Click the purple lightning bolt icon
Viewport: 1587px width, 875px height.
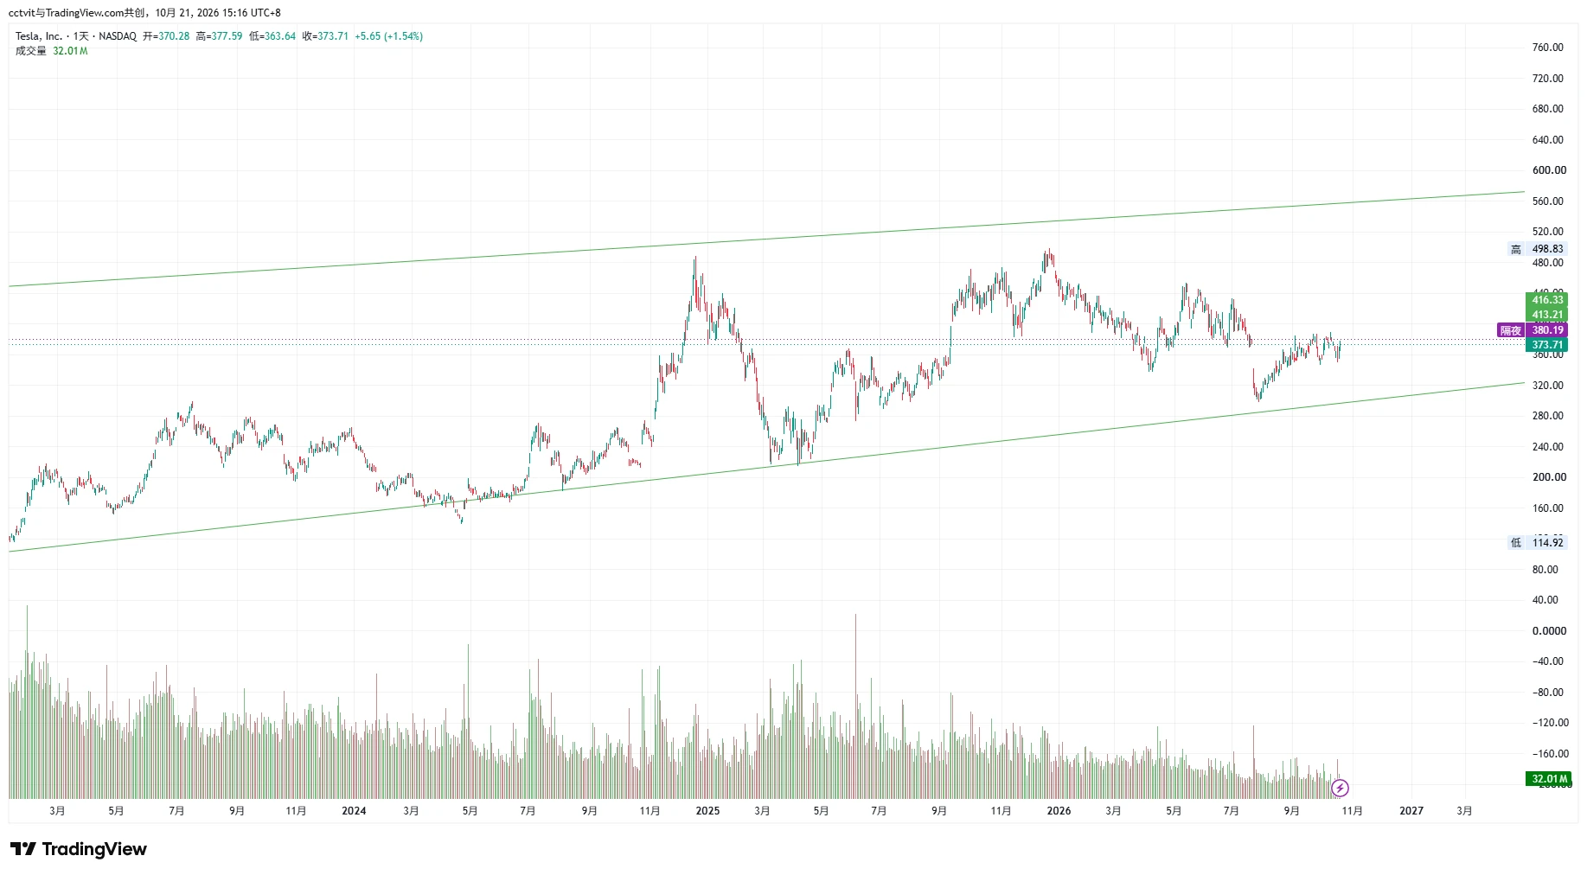(1340, 788)
